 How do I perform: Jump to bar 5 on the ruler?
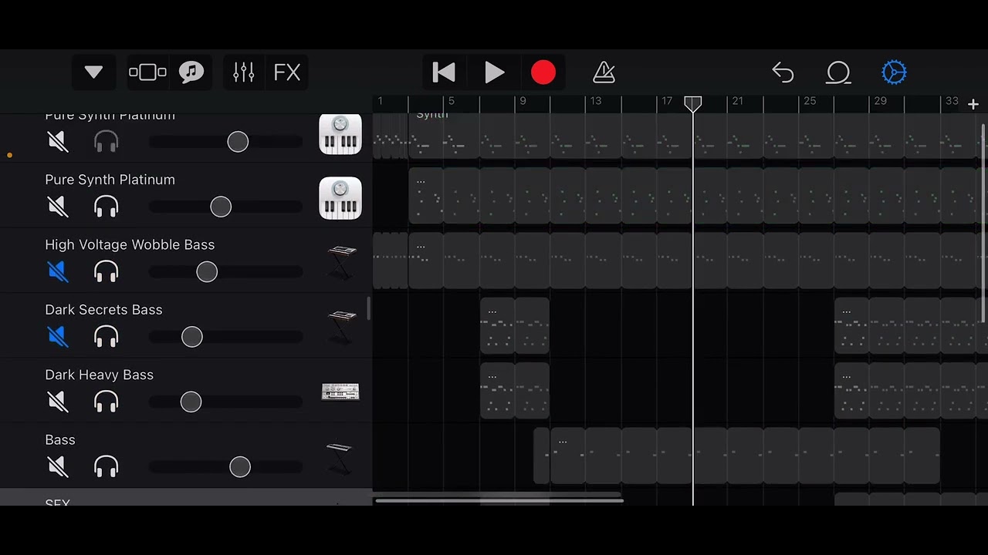pyautogui.click(x=452, y=101)
